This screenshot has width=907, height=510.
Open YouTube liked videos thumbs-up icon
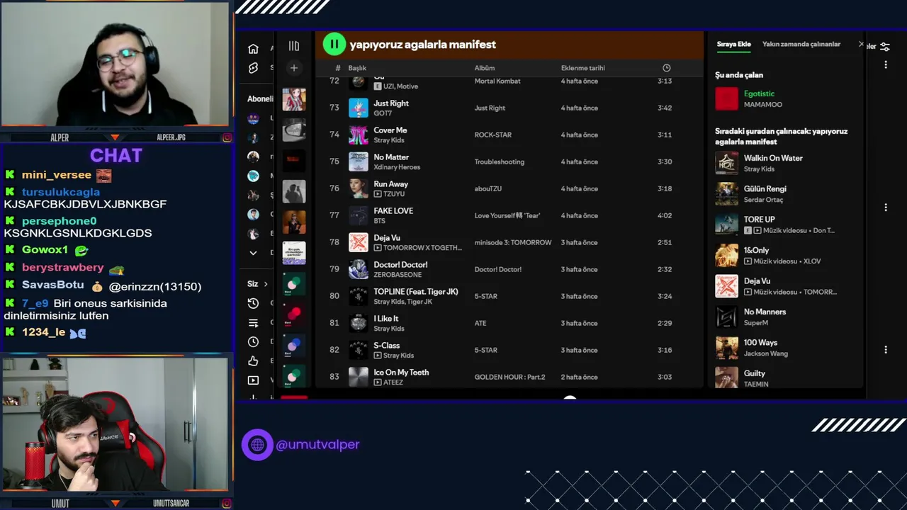pyautogui.click(x=253, y=361)
